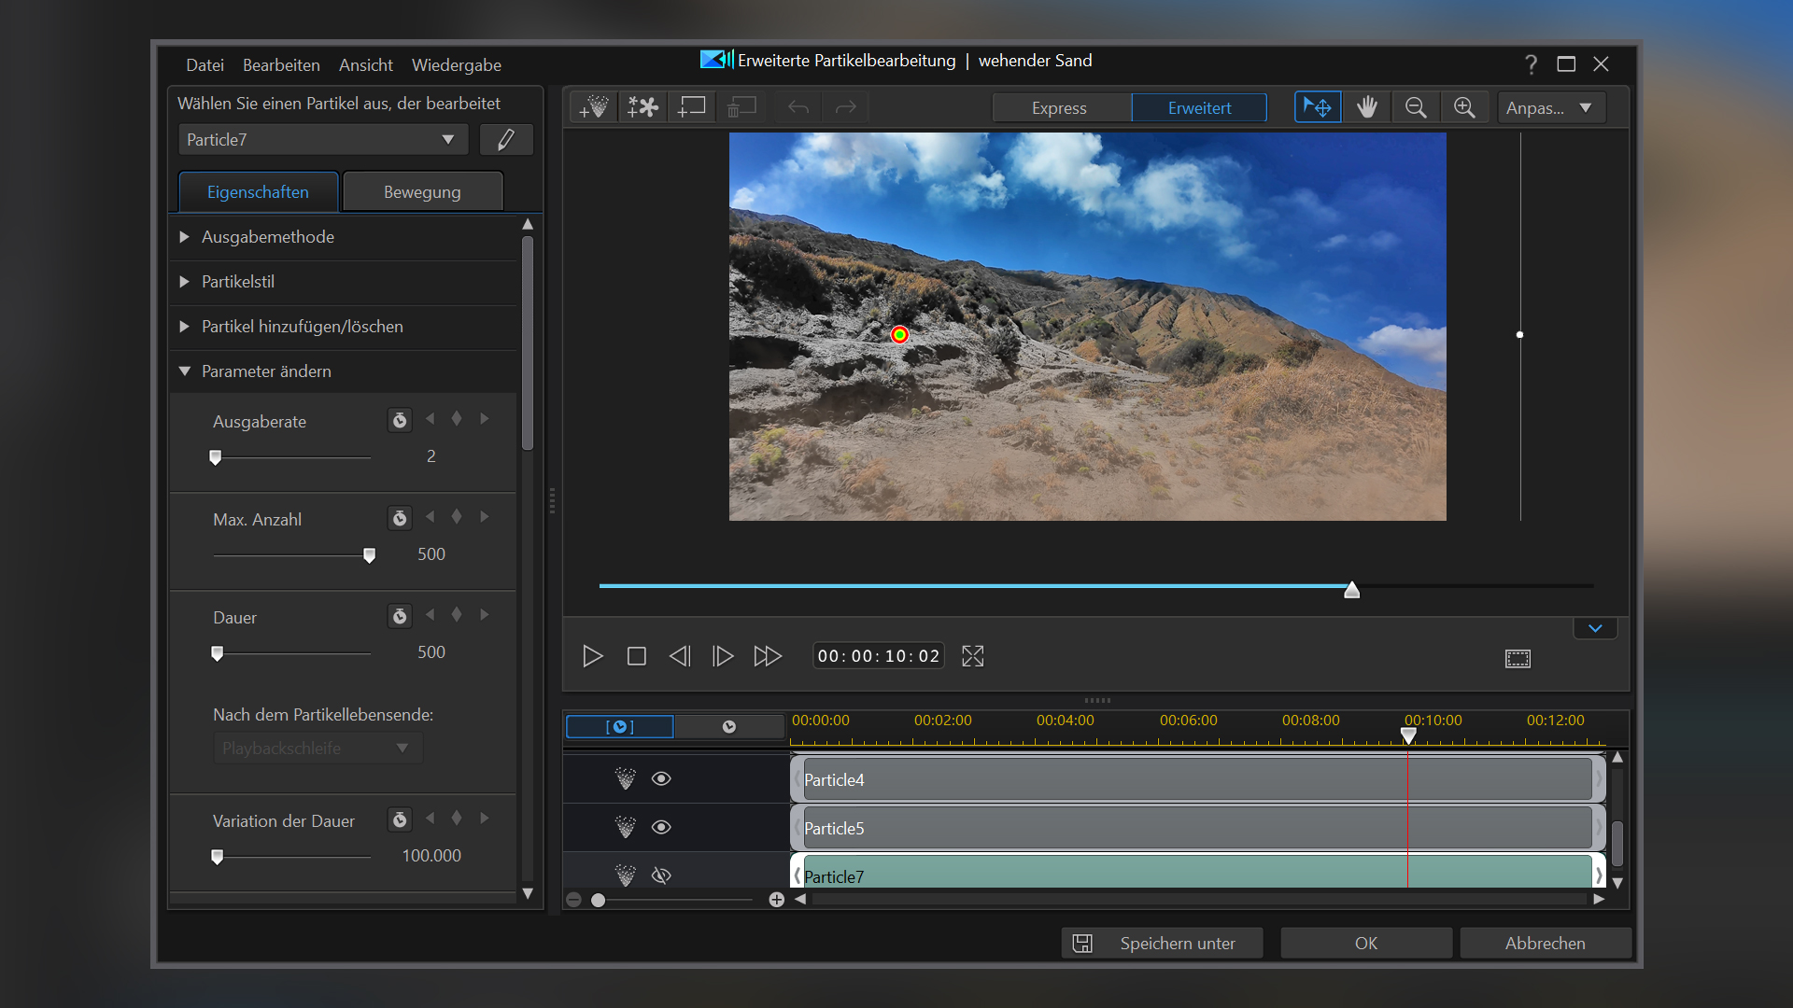Toggle visibility of Particle5 track
Viewport: 1793px width, 1008px height.
[661, 827]
